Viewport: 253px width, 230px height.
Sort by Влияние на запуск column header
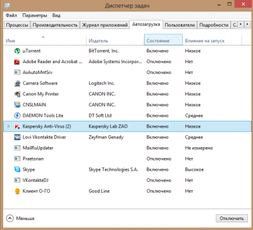pyautogui.click(x=212, y=39)
